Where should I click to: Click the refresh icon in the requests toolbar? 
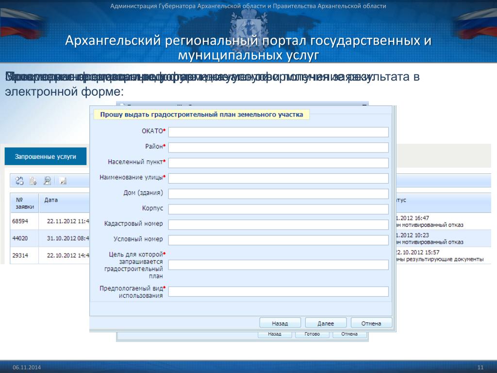point(19,181)
